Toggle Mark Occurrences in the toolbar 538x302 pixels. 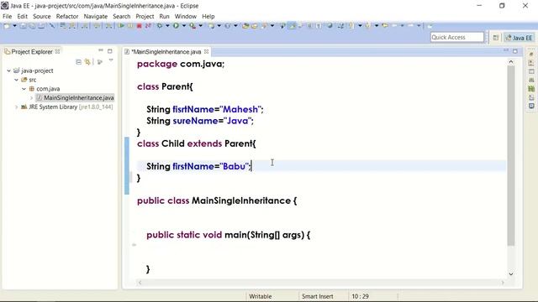coord(292,26)
